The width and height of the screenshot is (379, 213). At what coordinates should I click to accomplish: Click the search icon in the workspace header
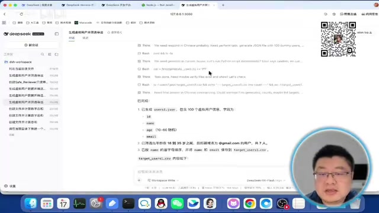tap(43, 54)
